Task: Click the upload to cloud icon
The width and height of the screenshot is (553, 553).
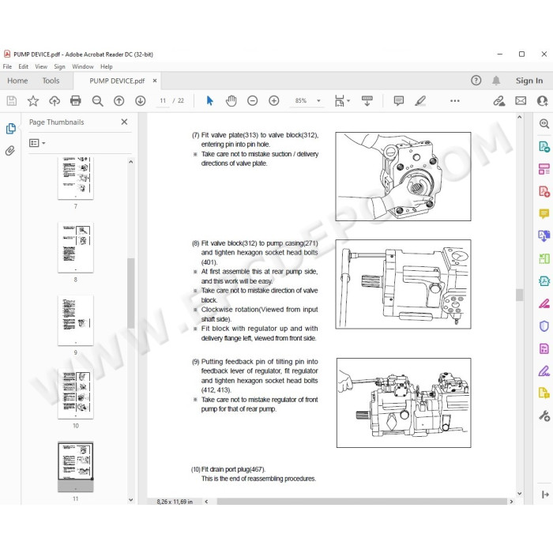Action: (x=55, y=101)
